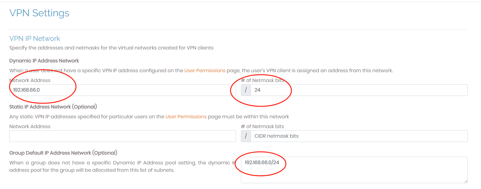Focus the dynamic netmask bits field showing 24

(x=359, y=90)
